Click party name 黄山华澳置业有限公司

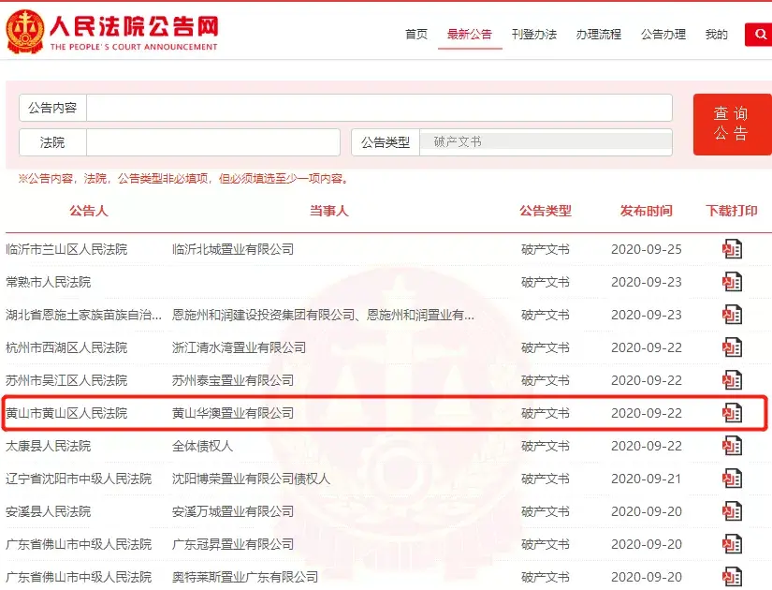(233, 413)
